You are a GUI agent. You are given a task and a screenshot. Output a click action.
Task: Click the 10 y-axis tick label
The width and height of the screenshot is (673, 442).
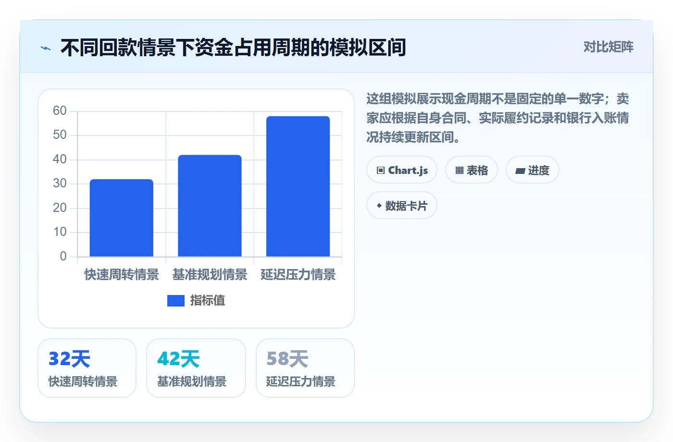click(60, 232)
